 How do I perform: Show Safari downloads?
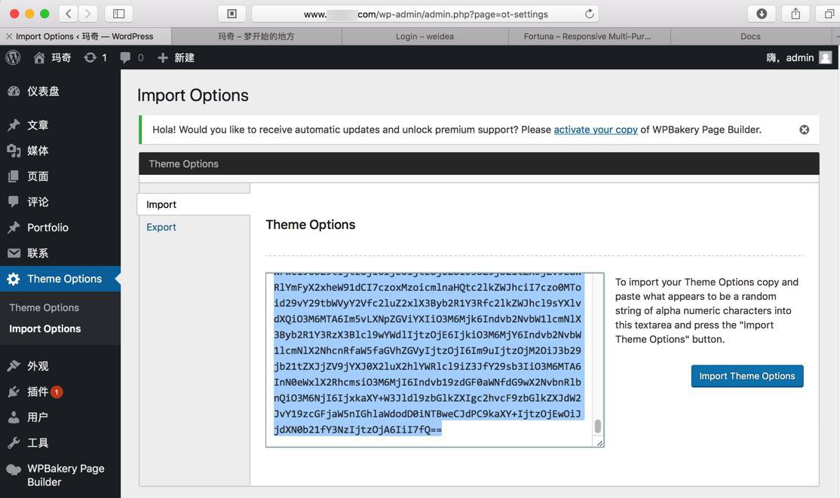click(x=762, y=14)
